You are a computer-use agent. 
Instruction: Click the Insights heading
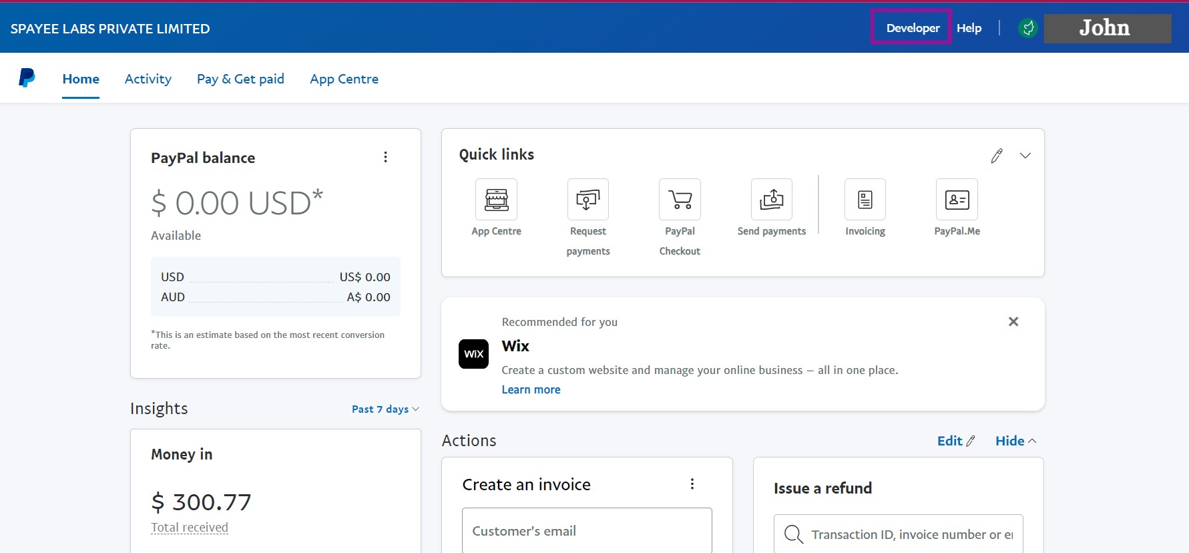[159, 409]
